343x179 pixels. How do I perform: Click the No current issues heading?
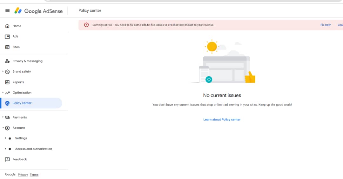222,95
